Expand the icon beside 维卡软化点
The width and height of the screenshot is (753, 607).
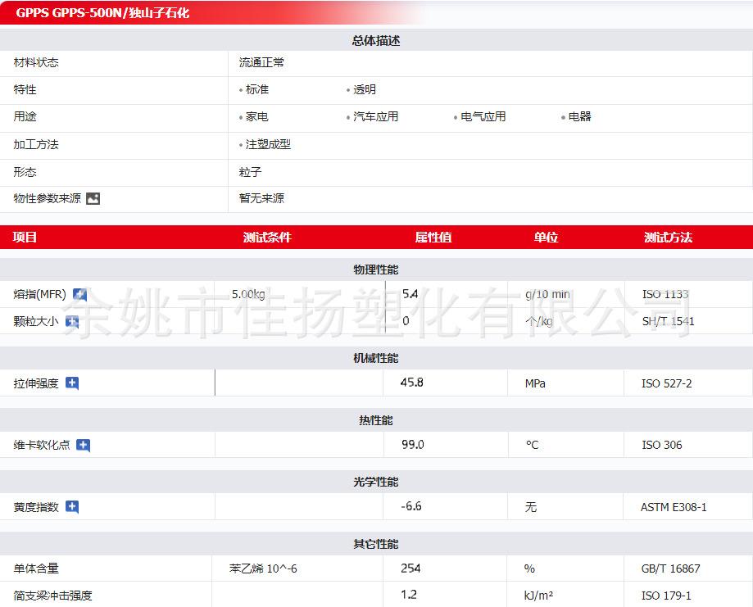pyautogui.click(x=83, y=446)
